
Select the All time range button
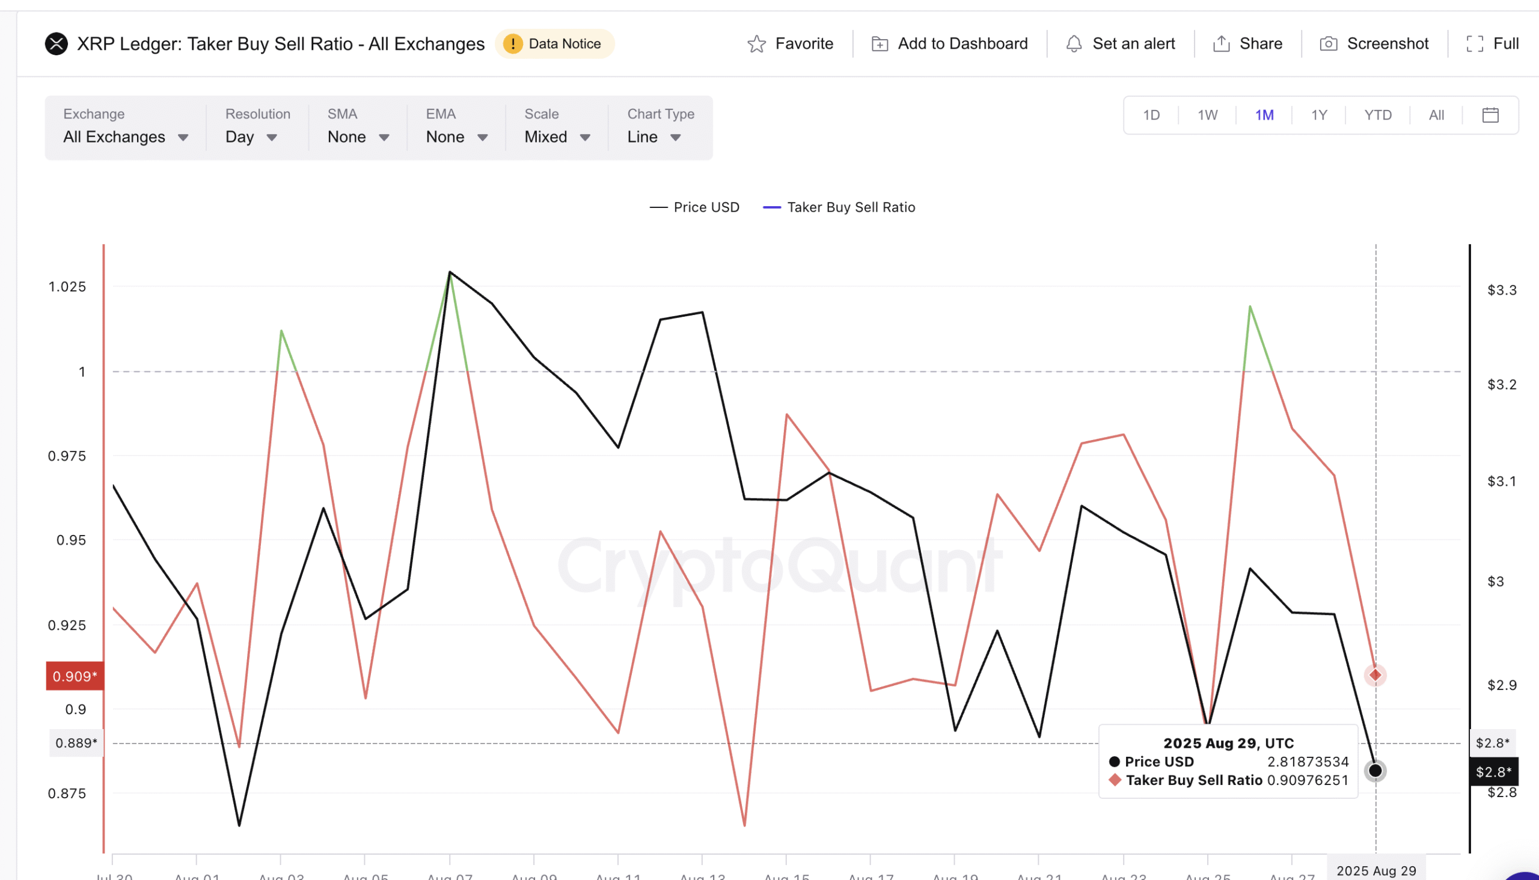click(1436, 114)
